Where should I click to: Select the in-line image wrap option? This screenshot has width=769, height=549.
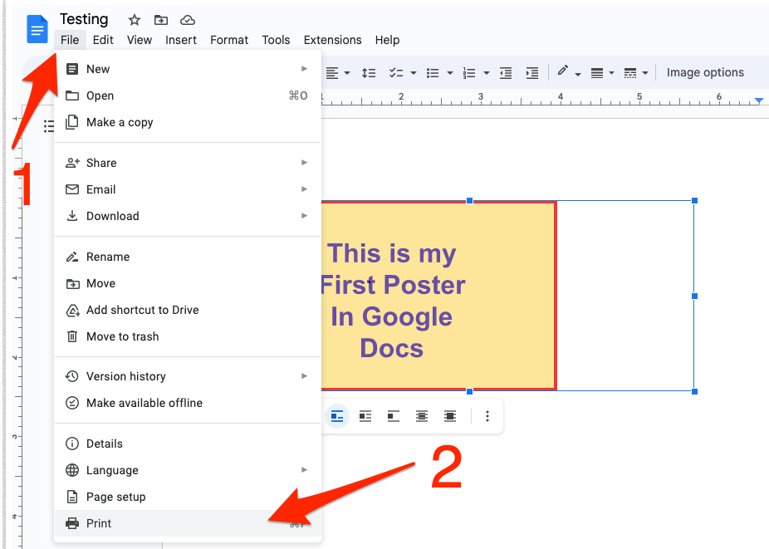(337, 417)
